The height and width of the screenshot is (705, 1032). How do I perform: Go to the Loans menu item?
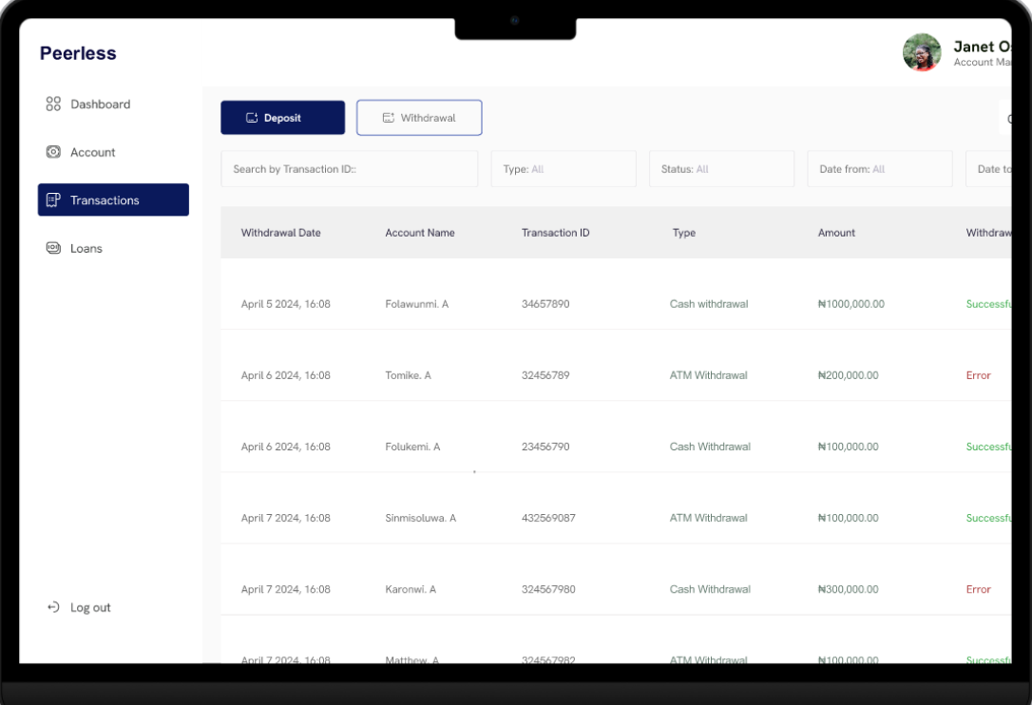point(86,248)
